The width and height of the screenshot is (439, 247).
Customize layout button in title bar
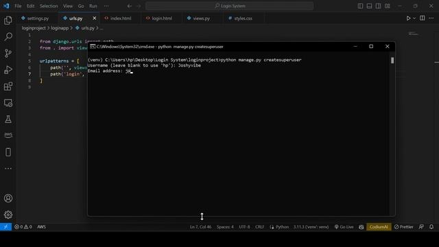tap(387, 6)
